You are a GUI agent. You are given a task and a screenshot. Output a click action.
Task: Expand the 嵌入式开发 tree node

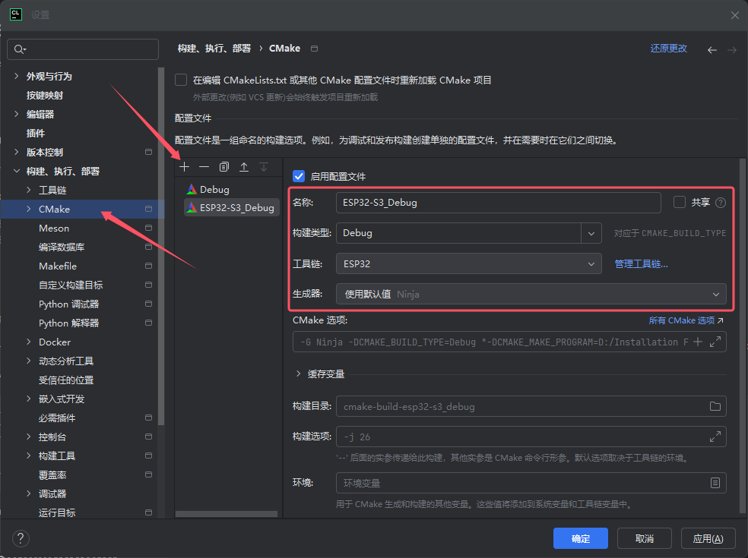tap(29, 399)
